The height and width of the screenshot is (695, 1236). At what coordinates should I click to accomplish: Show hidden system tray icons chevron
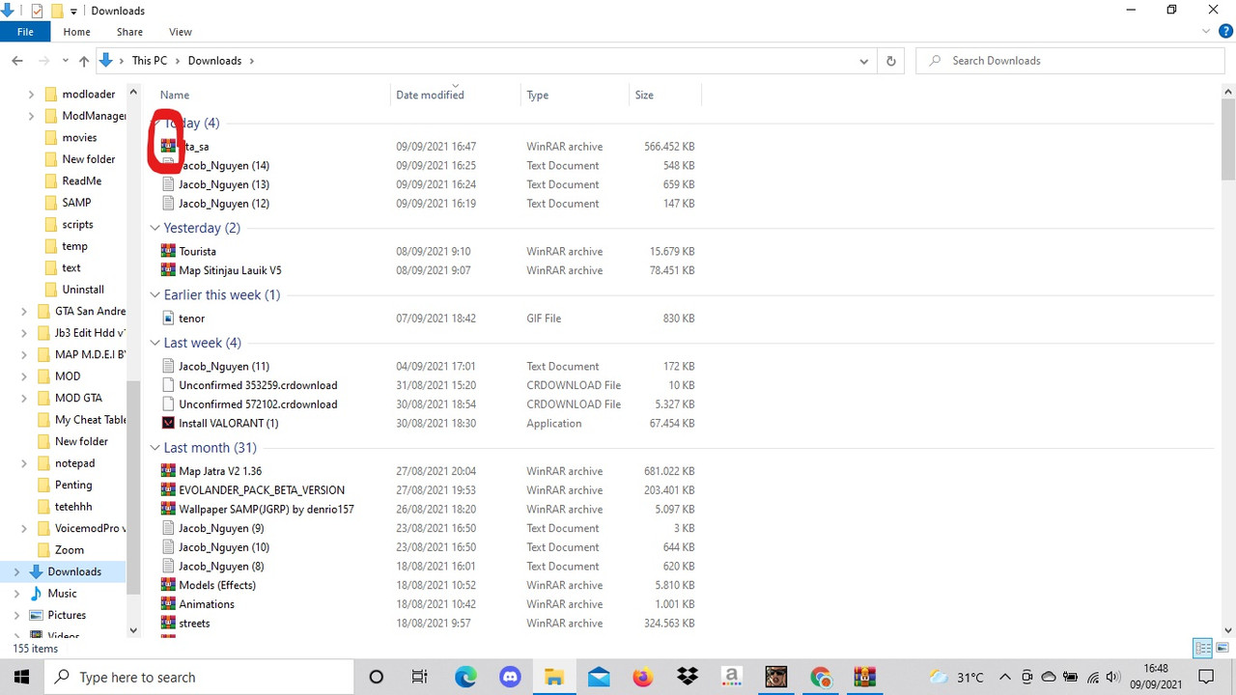point(1005,677)
